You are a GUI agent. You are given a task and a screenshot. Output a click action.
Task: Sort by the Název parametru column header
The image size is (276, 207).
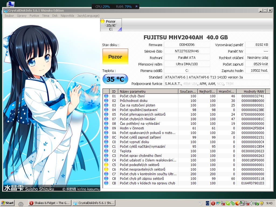(148, 91)
